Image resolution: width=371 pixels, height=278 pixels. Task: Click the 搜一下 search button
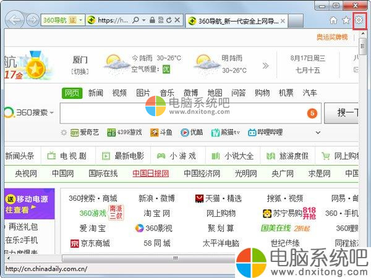(x=342, y=113)
